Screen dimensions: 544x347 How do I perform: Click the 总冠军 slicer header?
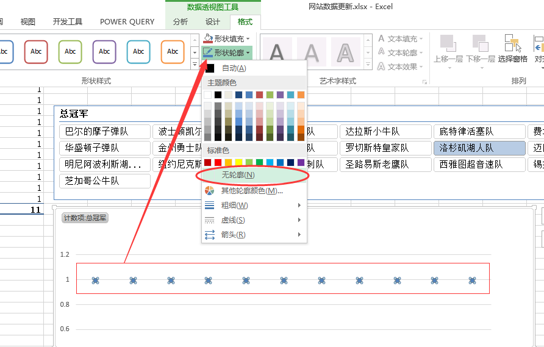pyautogui.click(x=74, y=114)
